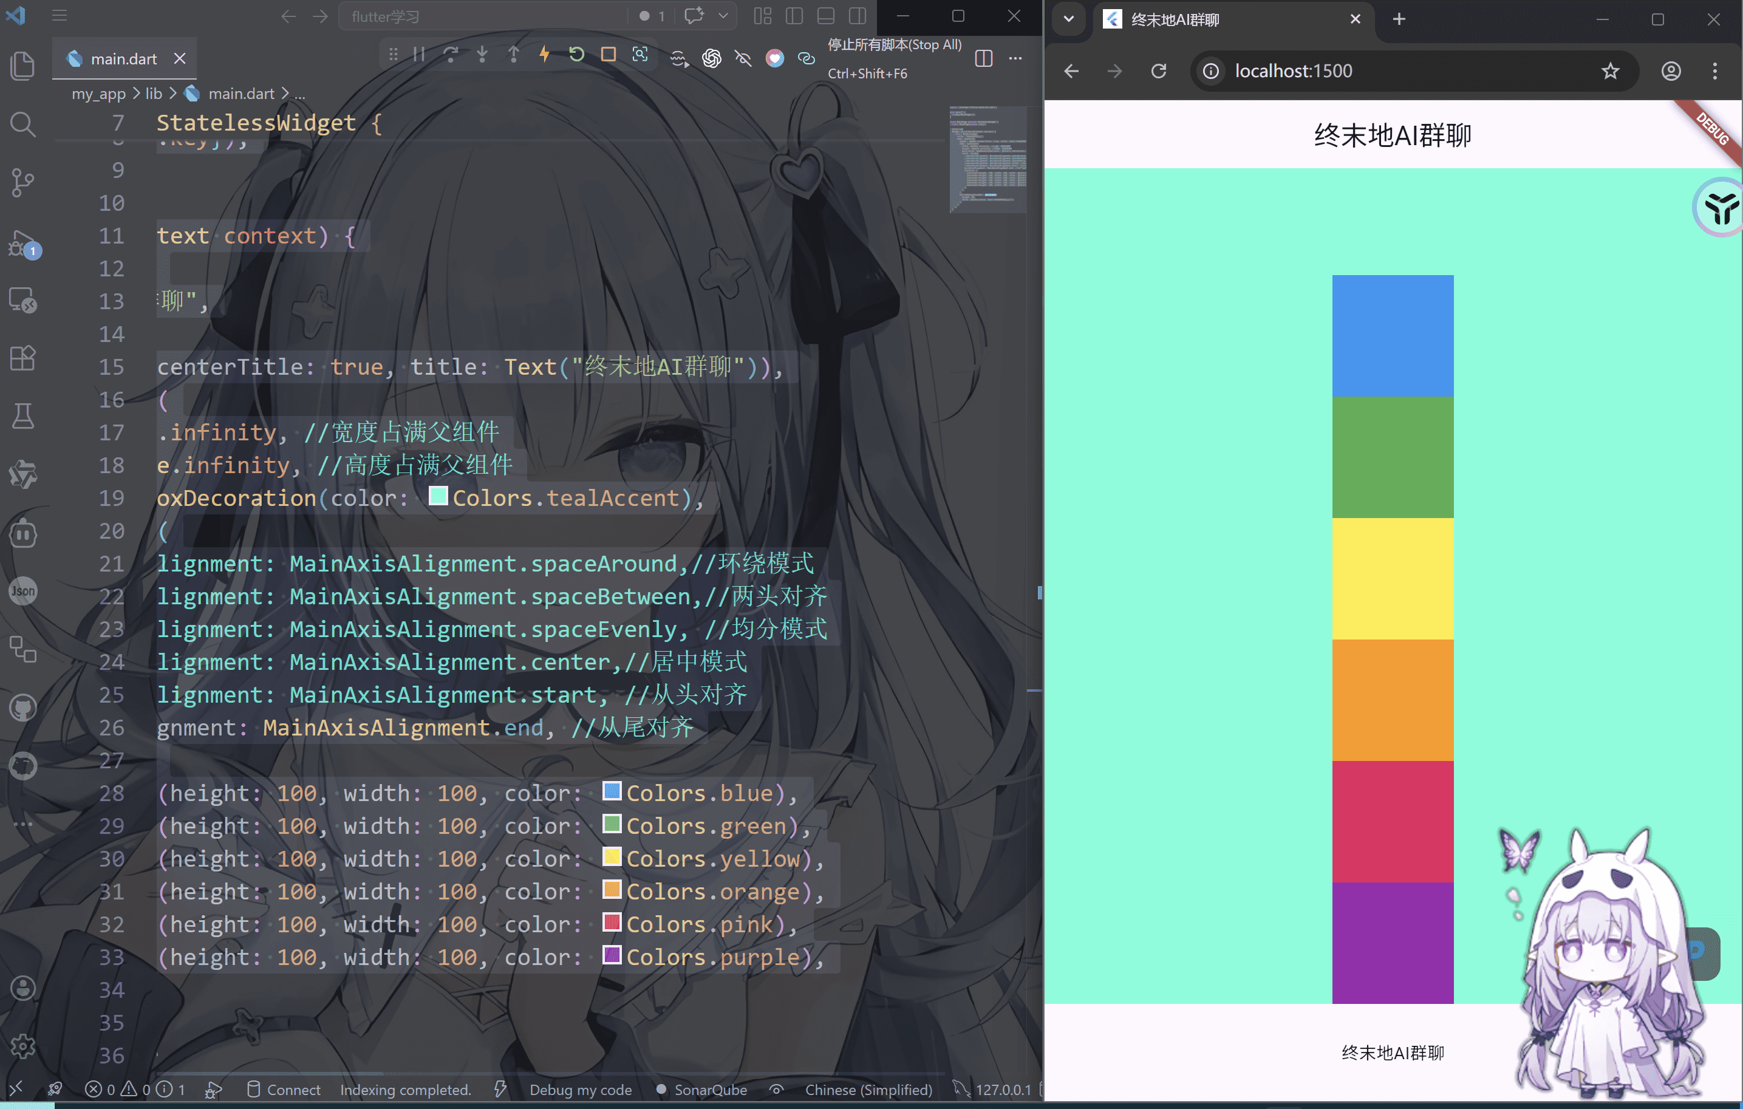Click the hot reload lightning icon

(x=544, y=55)
